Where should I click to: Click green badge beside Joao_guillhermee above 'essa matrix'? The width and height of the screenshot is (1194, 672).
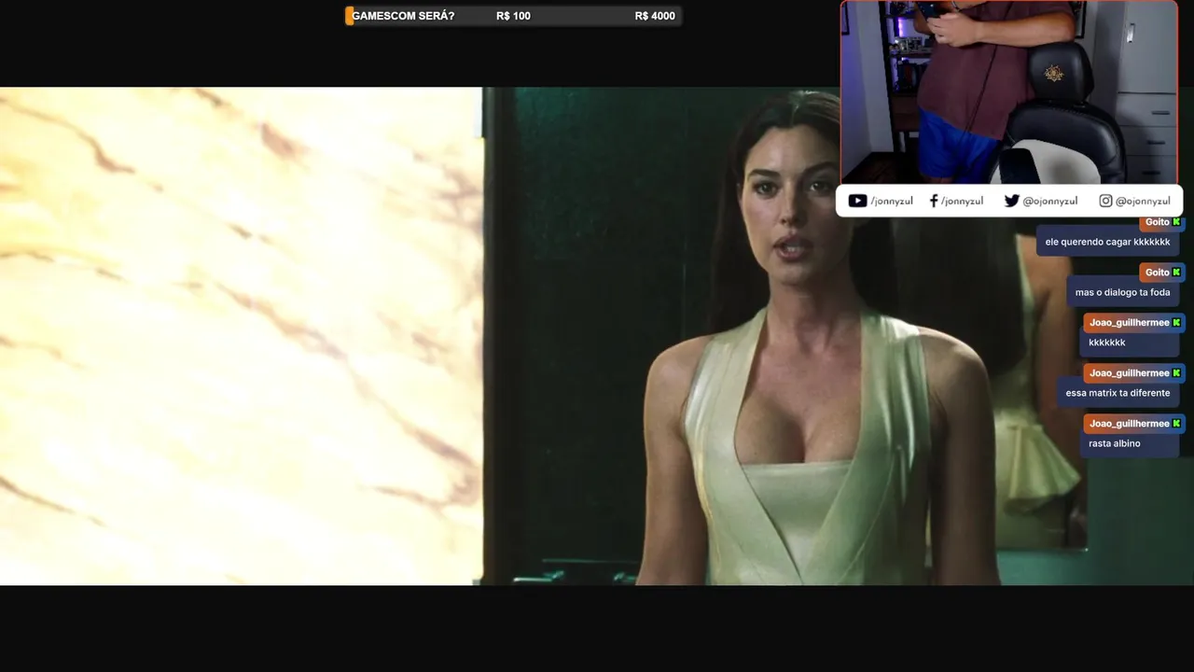[x=1176, y=373]
